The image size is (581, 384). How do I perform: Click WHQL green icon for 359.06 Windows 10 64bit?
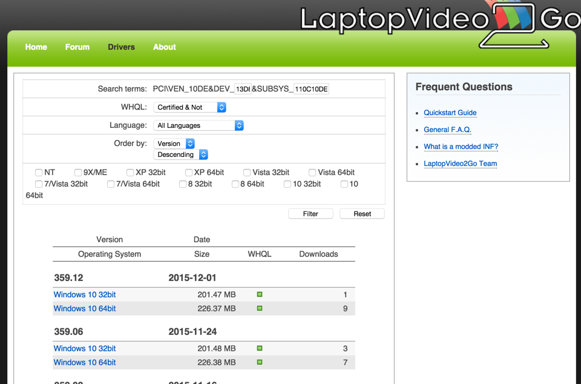click(x=260, y=362)
